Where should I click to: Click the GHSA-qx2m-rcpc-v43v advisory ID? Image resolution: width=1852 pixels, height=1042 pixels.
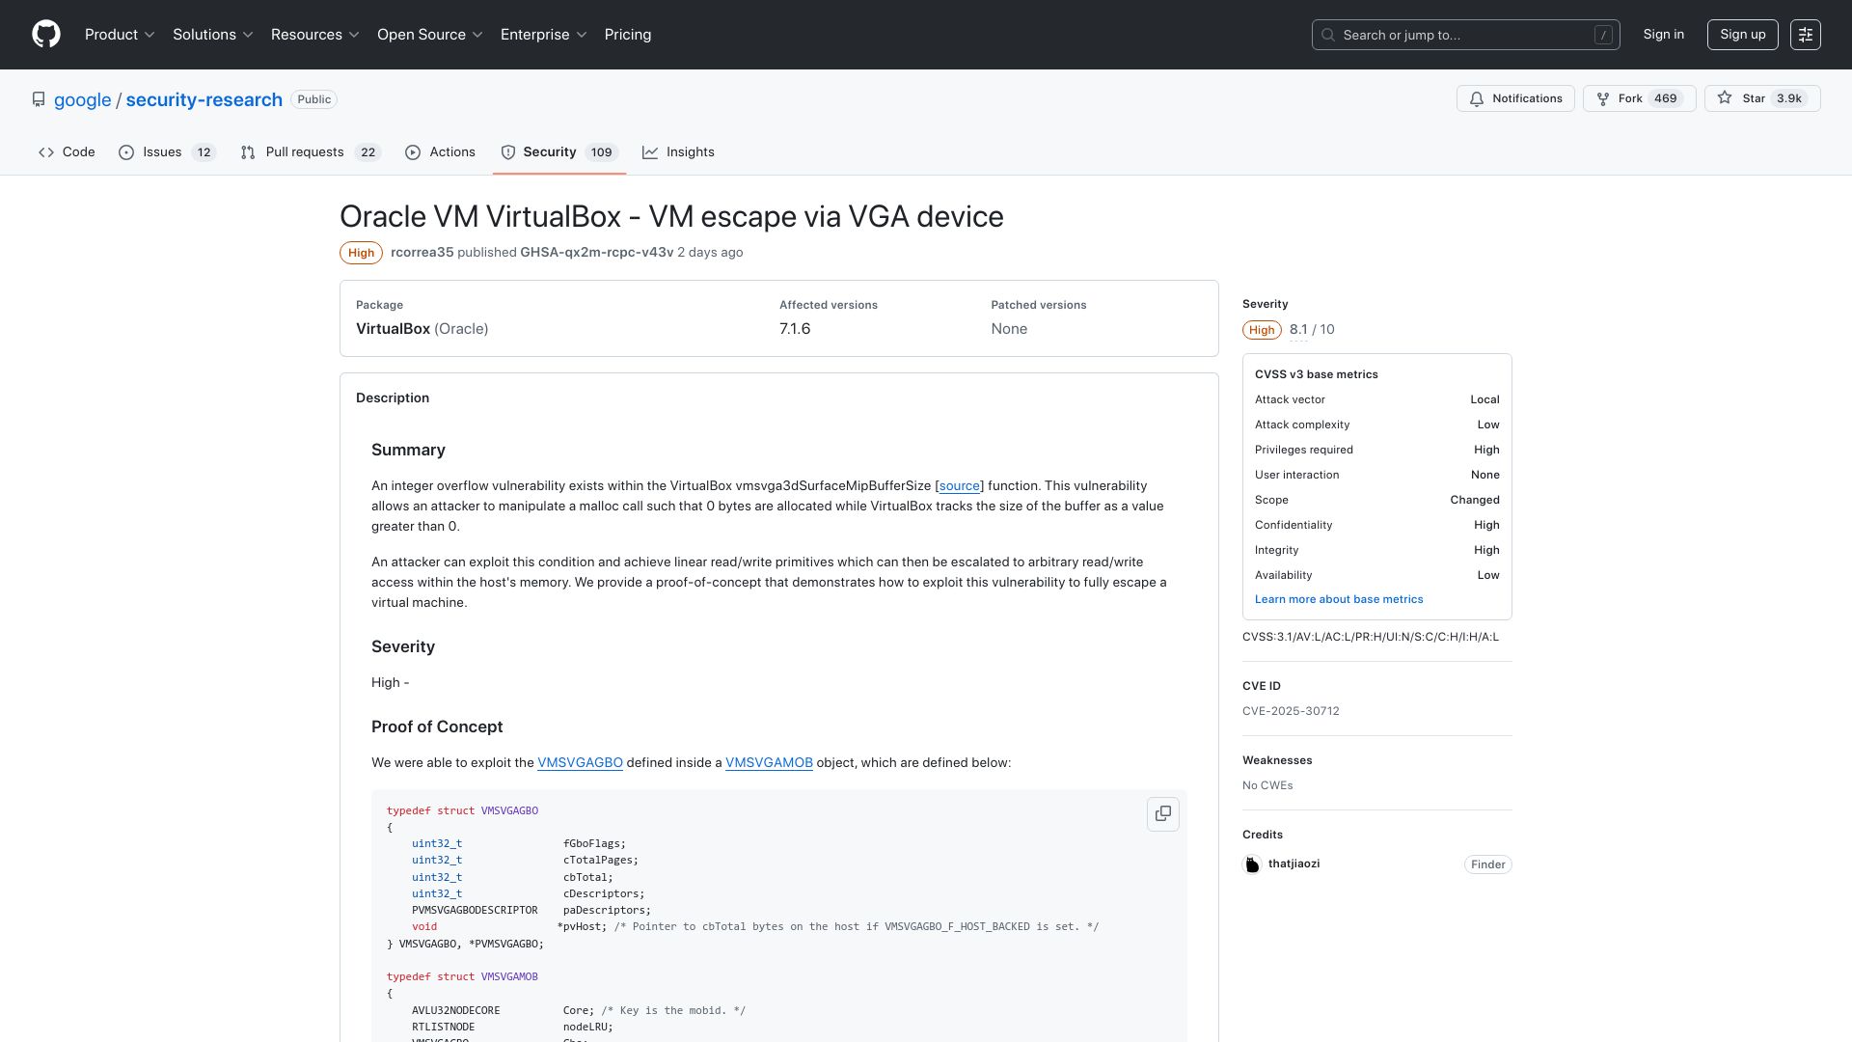pos(597,253)
